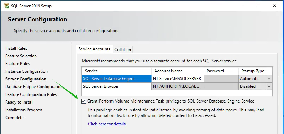Click the Account Name column header

coord(178,71)
